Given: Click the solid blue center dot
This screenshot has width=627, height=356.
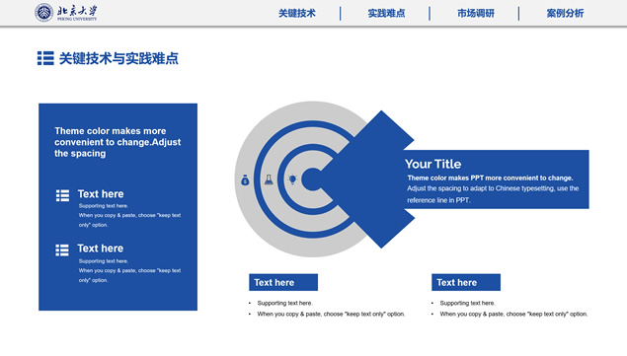Looking at the screenshot, I should pyautogui.click(x=312, y=179).
